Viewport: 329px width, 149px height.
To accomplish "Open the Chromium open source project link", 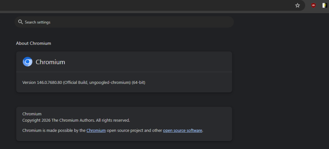I will [96, 131].
